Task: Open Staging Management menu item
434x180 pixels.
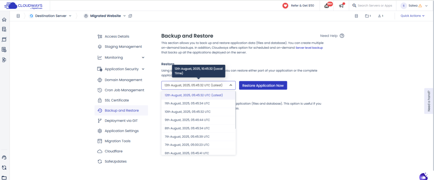Action: (x=123, y=47)
